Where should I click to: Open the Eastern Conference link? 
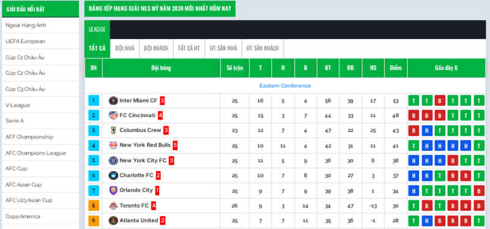click(x=285, y=85)
